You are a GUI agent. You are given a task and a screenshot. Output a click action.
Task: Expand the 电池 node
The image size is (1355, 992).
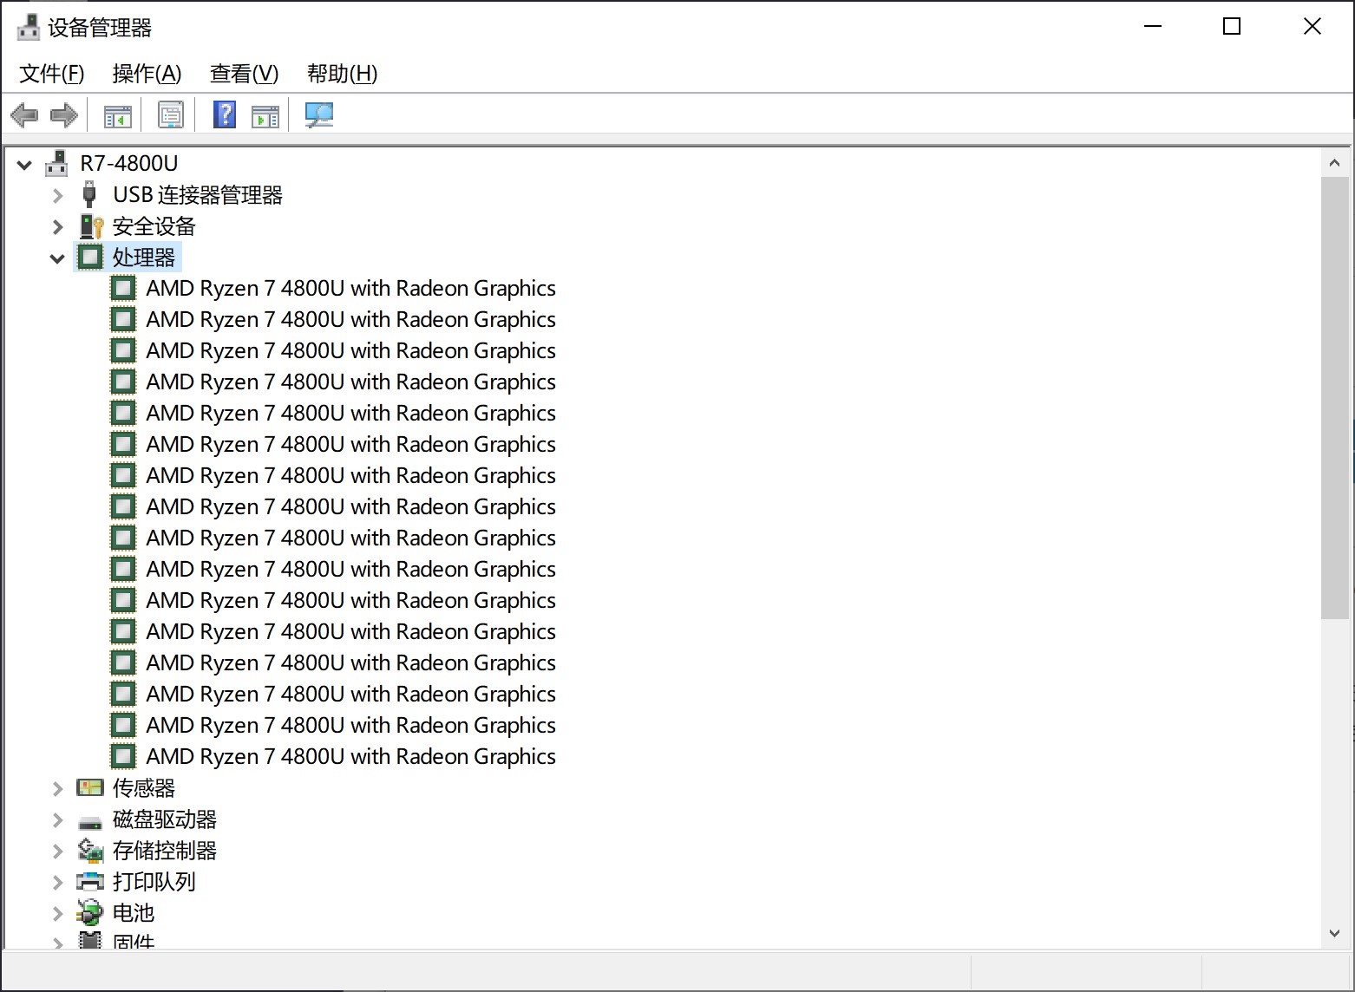point(57,913)
